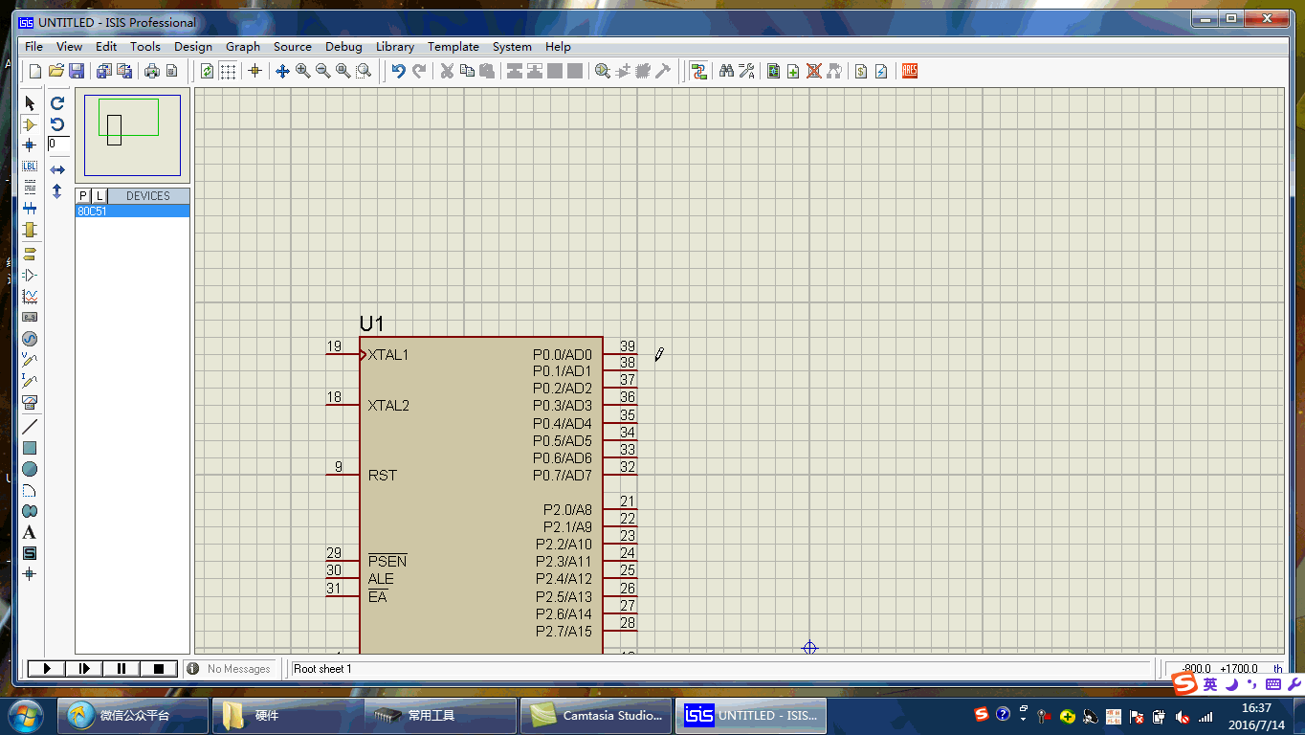The width and height of the screenshot is (1305, 735).
Task: Center the view at cursor
Action: click(x=282, y=71)
